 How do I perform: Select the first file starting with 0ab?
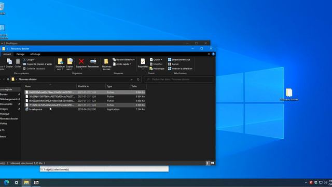pyautogui.click(x=85, y=92)
